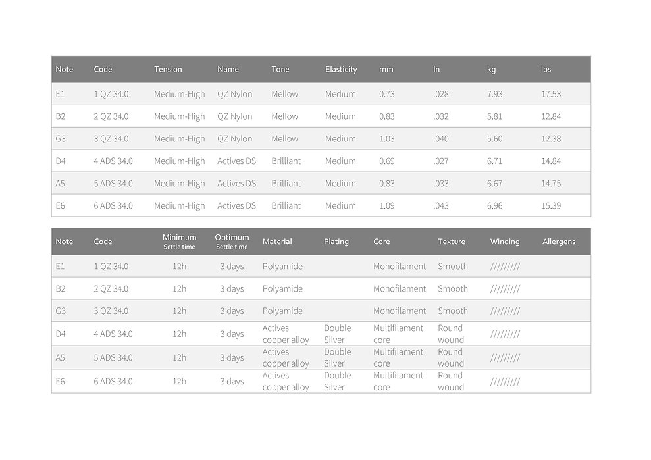
Task: Click the 5.60 kg tension cell
Action: pyautogui.click(x=494, y=139)
